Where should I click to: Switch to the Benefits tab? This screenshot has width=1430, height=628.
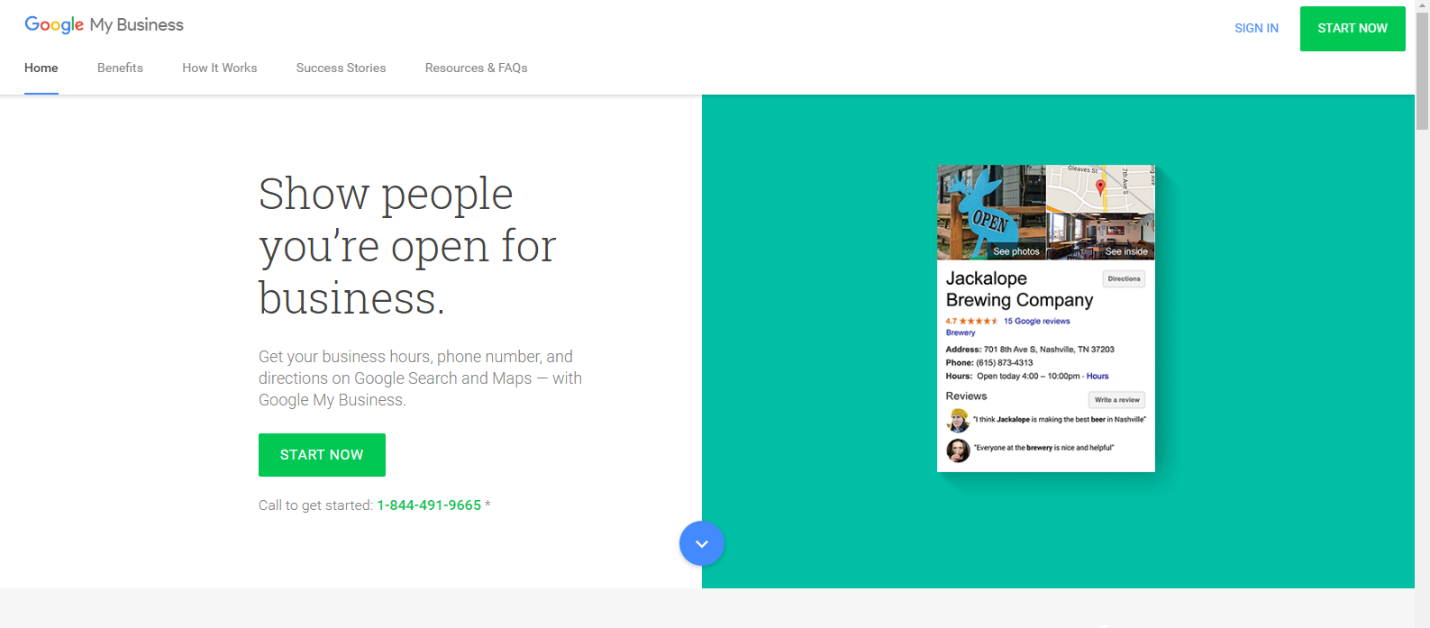pos(120,68)
